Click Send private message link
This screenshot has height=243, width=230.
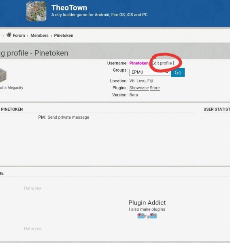68,117
